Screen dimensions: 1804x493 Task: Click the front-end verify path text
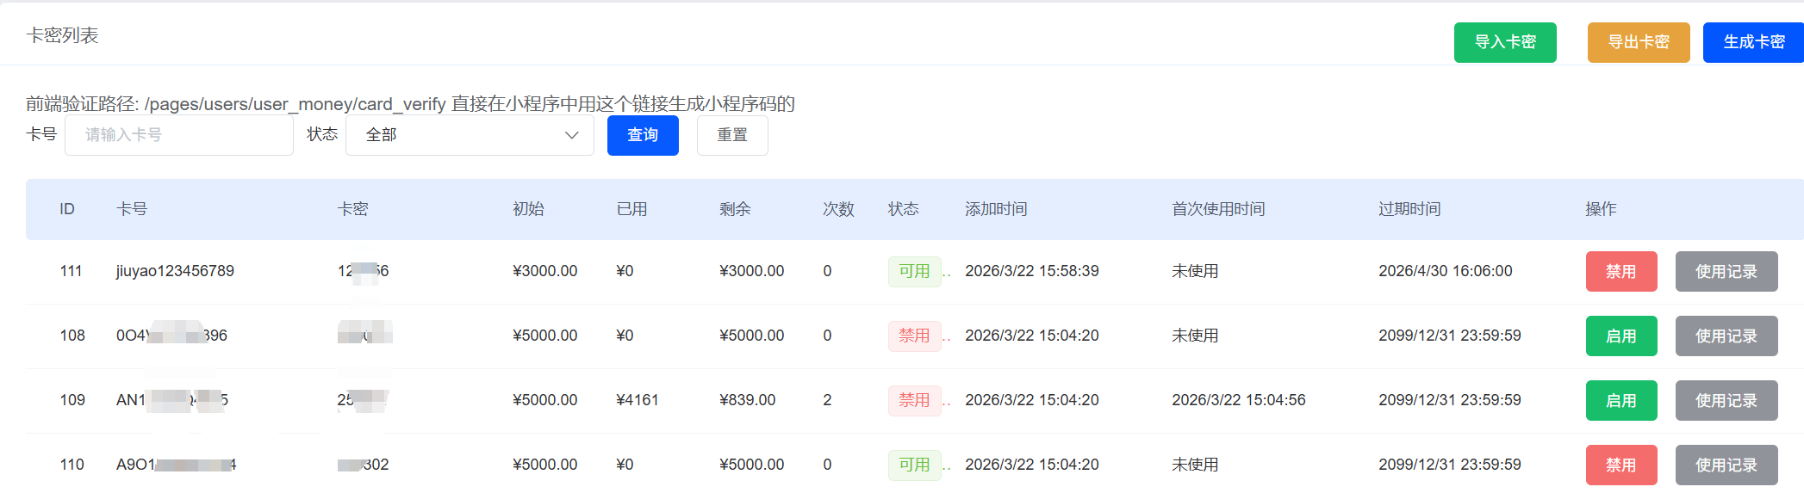pyautogui.click(x=410, y=104)
